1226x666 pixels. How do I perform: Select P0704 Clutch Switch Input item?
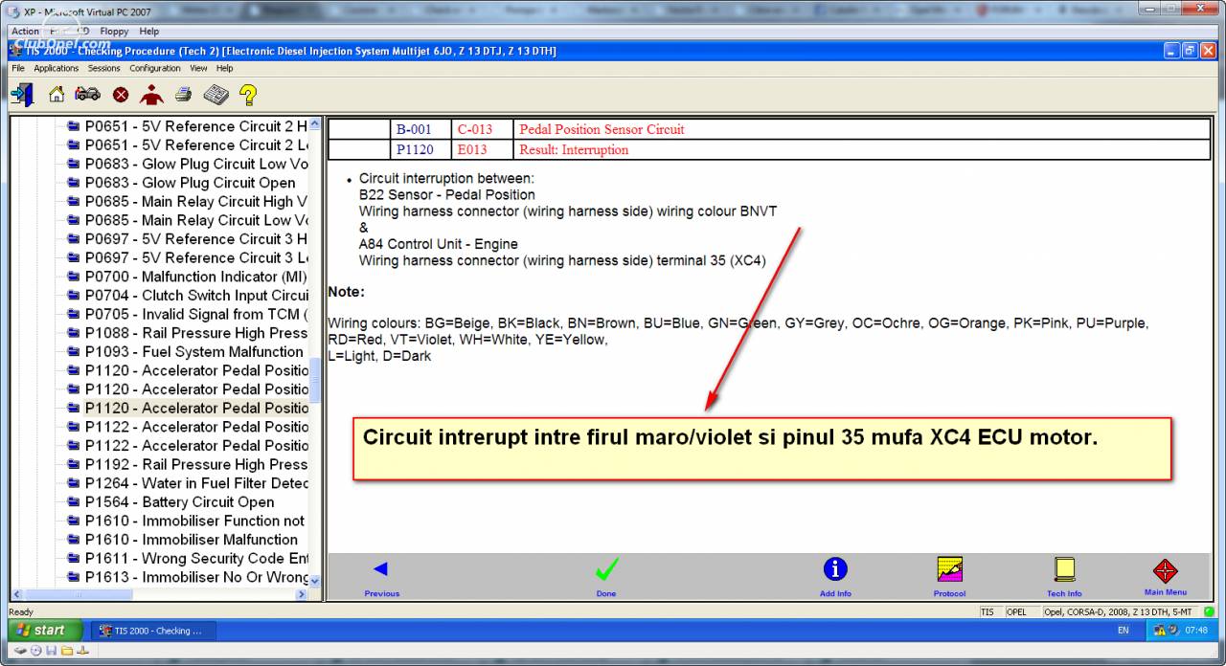pyautogui.click(x=189, y=295)
